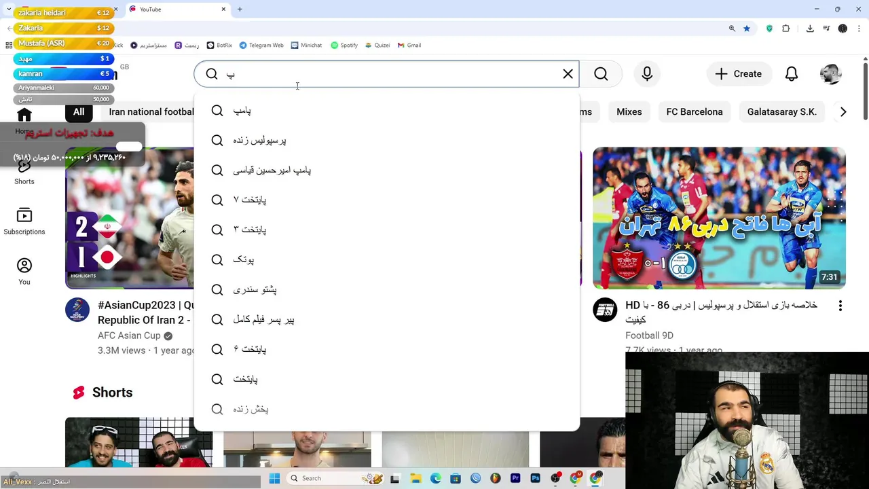Open the Gmail bookmark
869x489 pixels.
pos(409,46)
